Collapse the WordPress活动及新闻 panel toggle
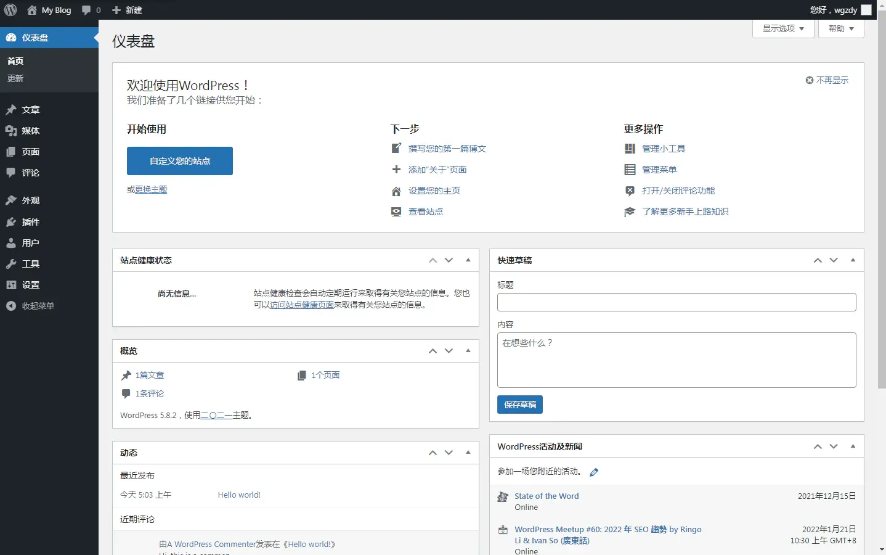Viewport: 886px width, 555px height. [853, 446]
